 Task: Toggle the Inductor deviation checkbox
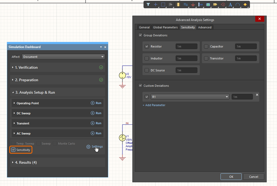click(x=147, y=59)
